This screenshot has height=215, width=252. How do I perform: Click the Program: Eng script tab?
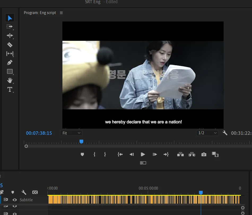click(40, 13)
